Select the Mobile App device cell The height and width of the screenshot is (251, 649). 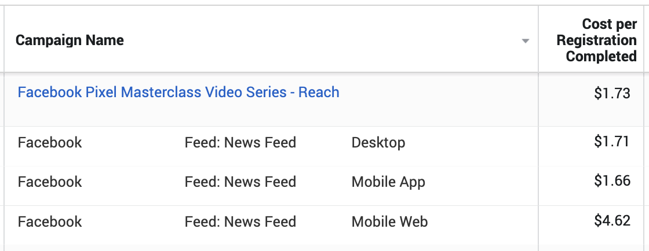tap(388, 182)
